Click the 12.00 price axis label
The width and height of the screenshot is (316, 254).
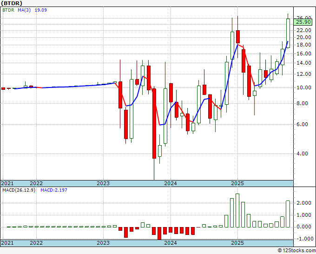pos(304,74)
